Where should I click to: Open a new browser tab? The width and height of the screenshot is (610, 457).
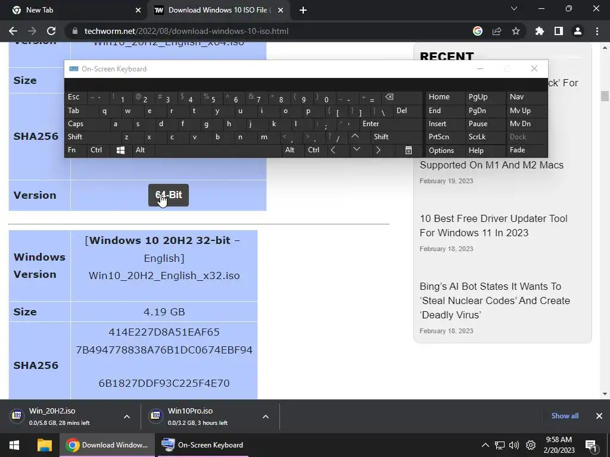coord(303,10)
